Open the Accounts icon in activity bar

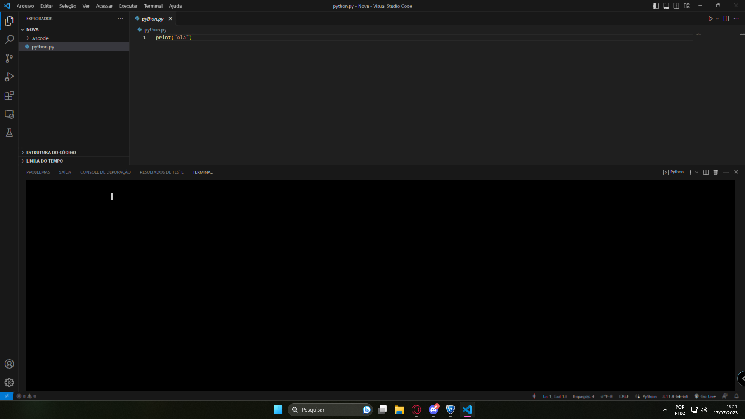tap(9, 364)
